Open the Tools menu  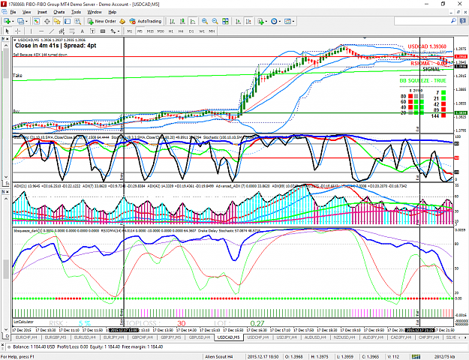tap(76, 12)
